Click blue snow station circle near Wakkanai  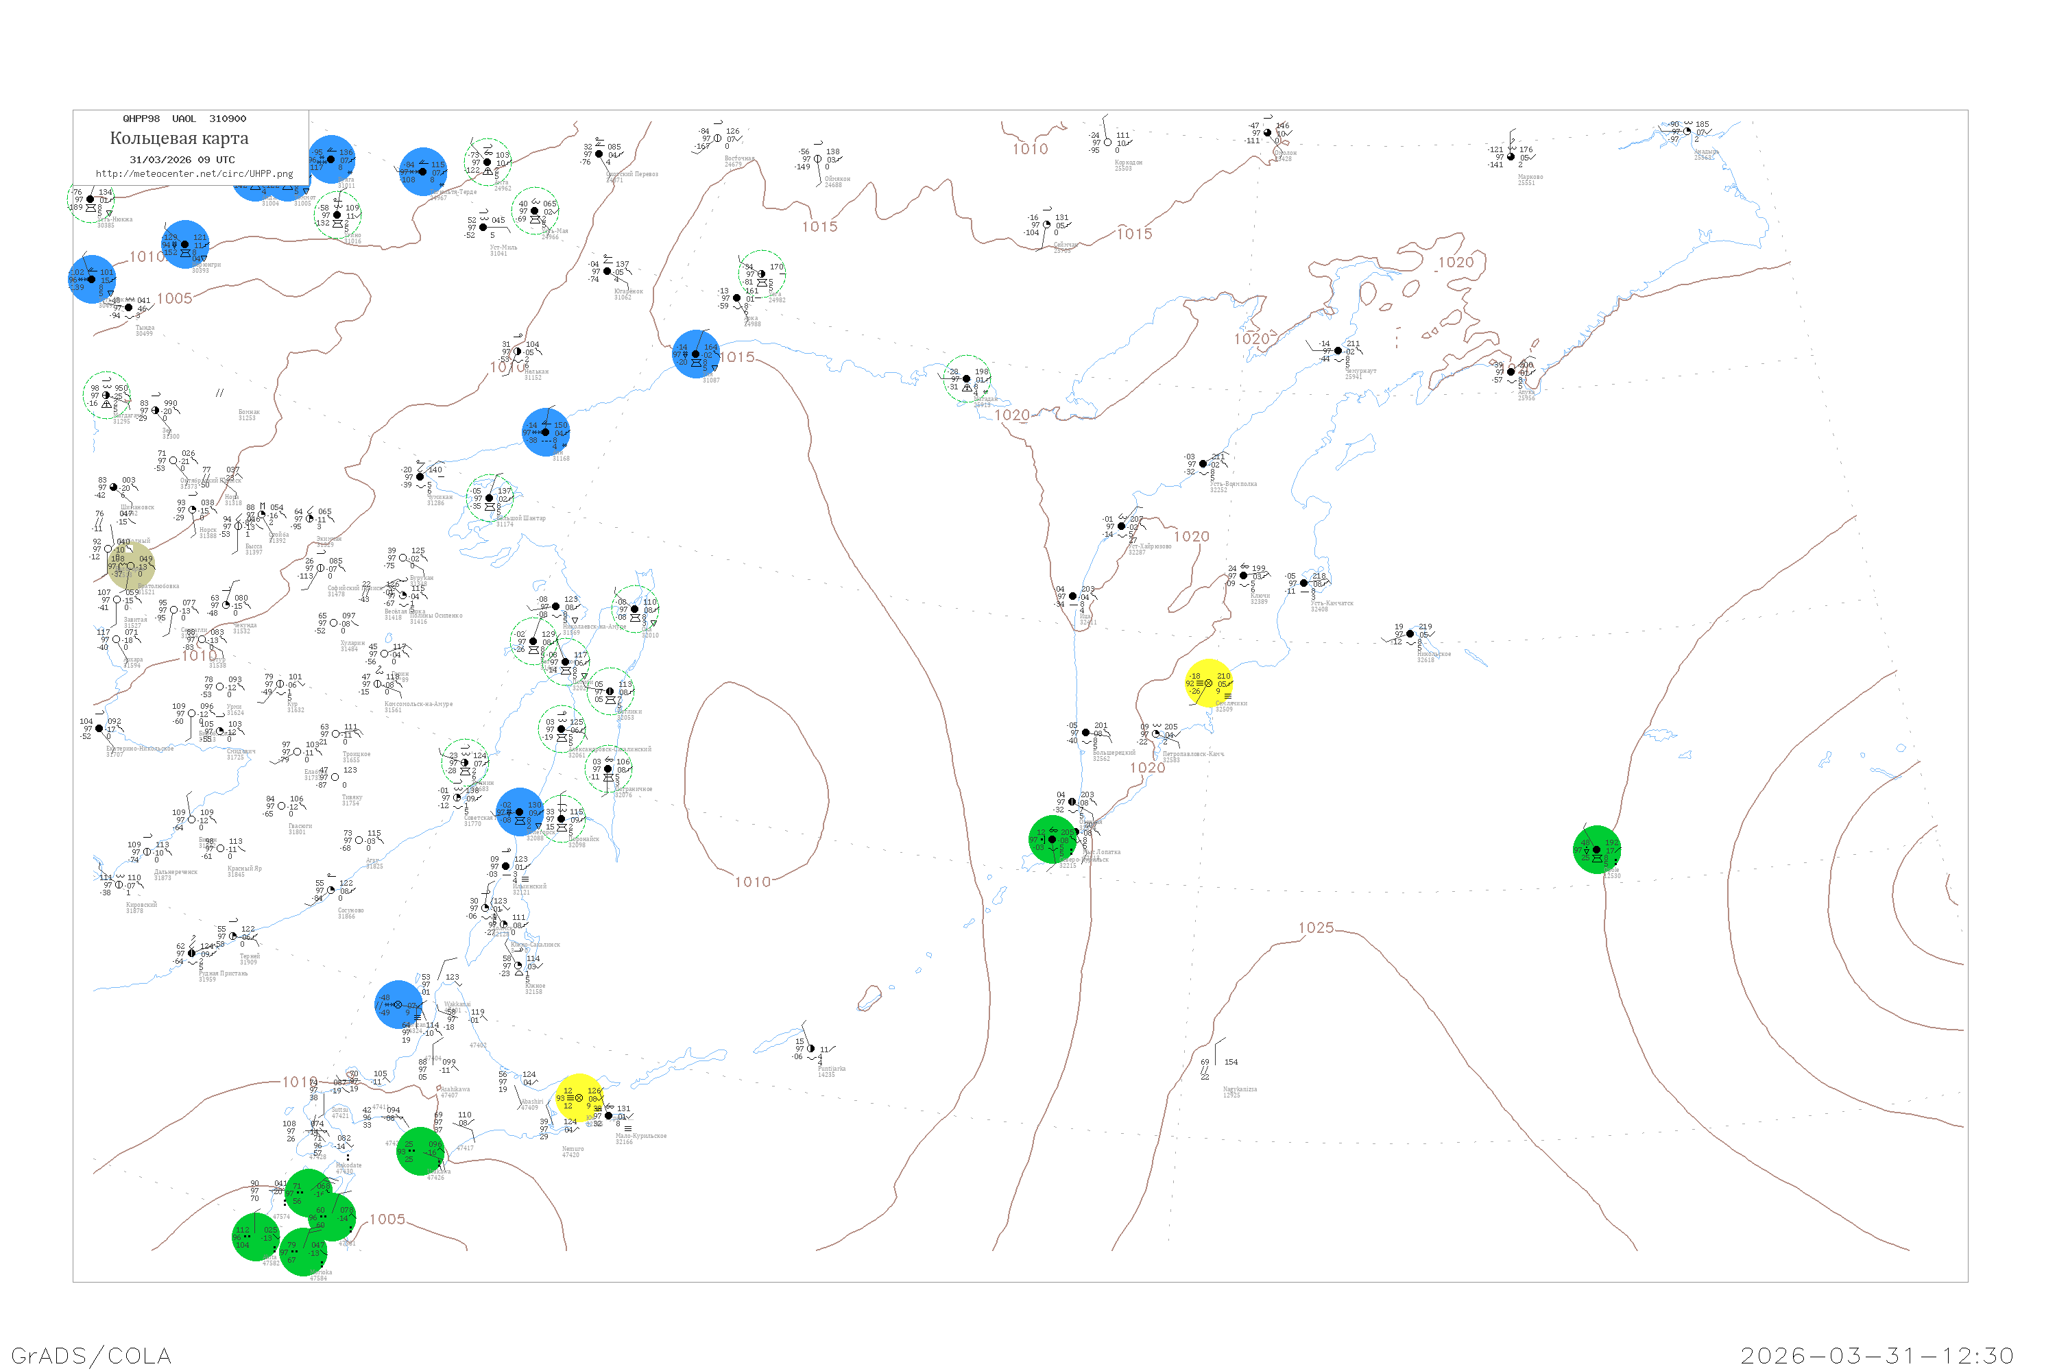398,1005
